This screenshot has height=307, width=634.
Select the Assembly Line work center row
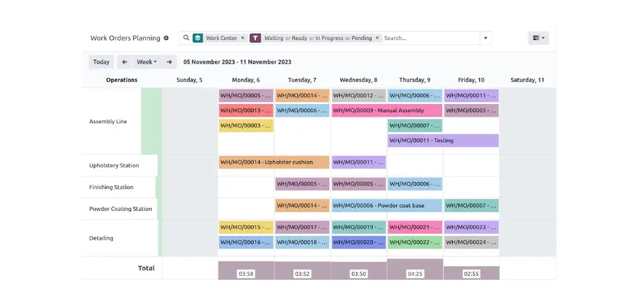click(x=108, y=122)
